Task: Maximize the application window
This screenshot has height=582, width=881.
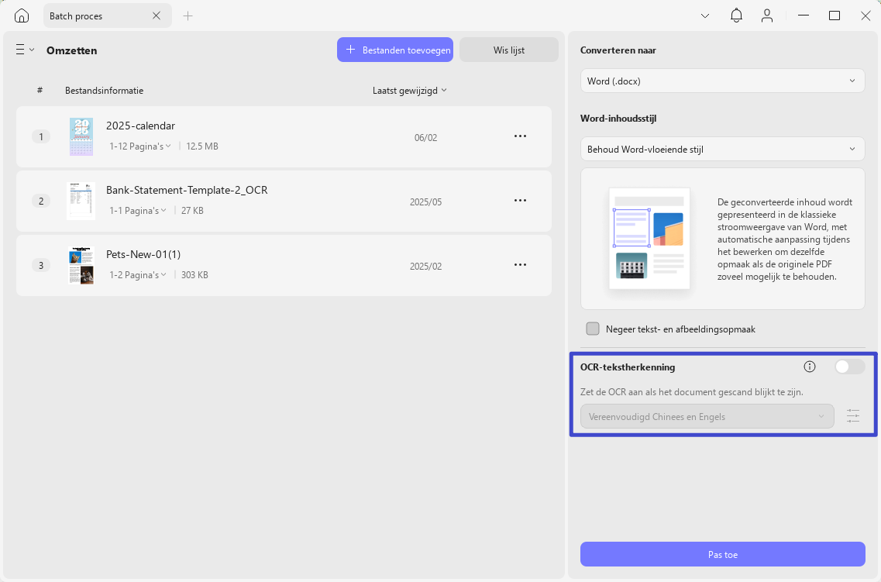Action: tap(835, 15)
